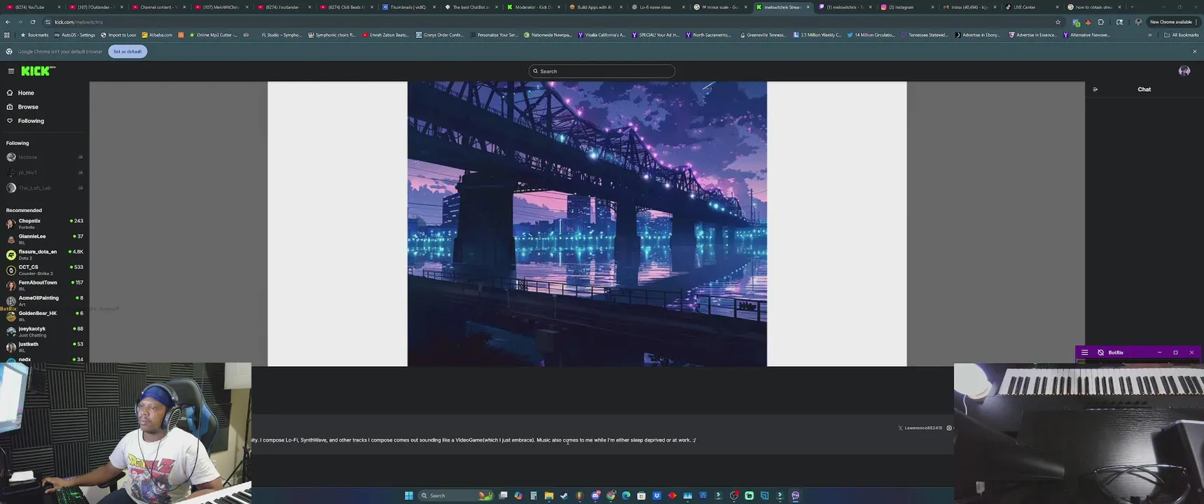Viewport: 1204px width, 504px height.
Task: Open Microsoft Store from taskbar
Action: (642, 496)
